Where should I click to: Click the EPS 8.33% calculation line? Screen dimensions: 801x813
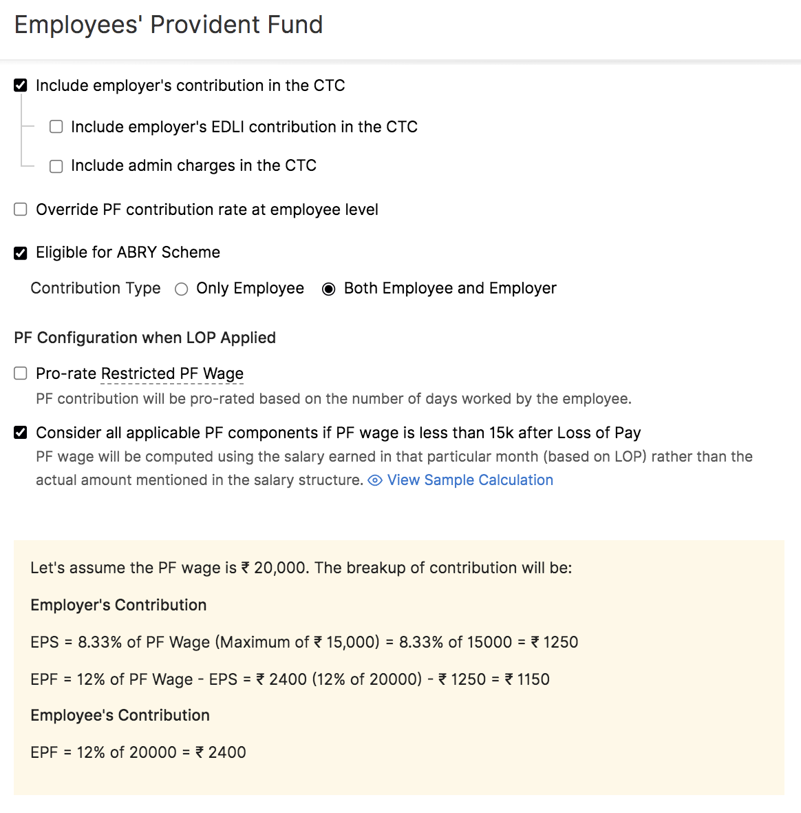click(304, 642)
